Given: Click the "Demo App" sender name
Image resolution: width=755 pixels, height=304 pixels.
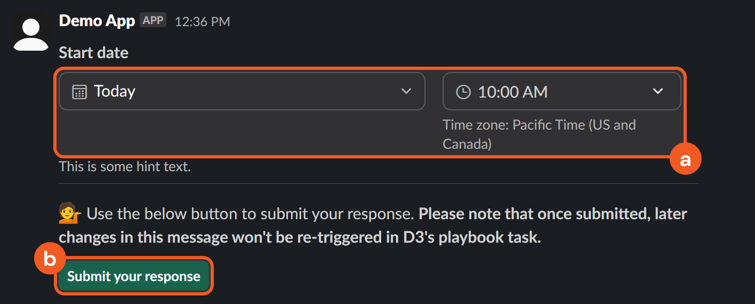Looking at the screenshot, I should tap(97, 21).
